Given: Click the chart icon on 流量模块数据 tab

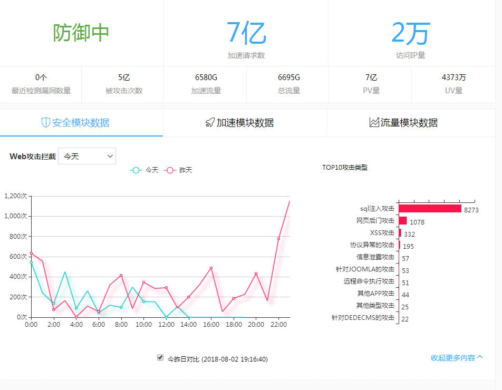Looking at the screenshot, I should [374, 123].
